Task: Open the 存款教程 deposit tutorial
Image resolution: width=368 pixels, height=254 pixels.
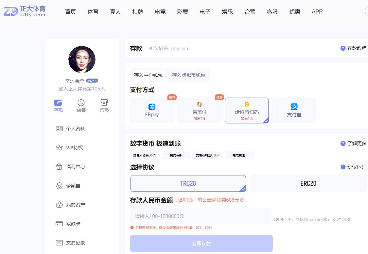Action: point(357,48)
